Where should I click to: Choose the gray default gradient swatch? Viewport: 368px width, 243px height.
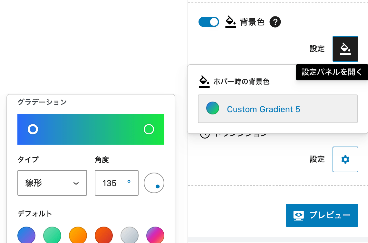[x=130, y=235]
